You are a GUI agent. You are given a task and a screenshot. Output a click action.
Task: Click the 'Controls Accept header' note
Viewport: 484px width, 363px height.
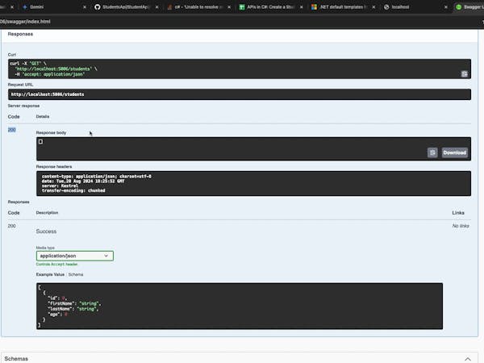pyautogui.click(x=56, y=265)
